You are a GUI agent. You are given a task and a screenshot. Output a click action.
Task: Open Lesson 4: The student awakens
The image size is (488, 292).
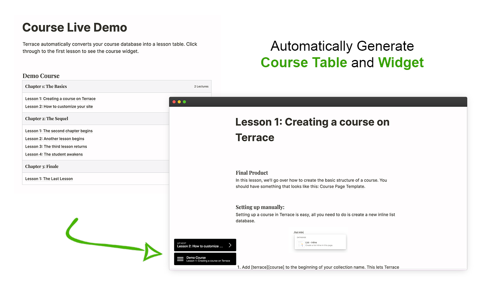[x=54, y=154]
